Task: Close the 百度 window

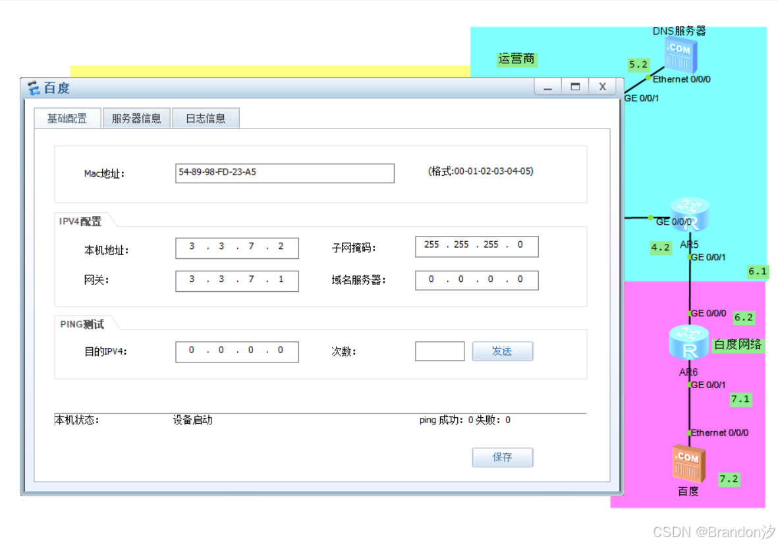Action: coord(602,87)
